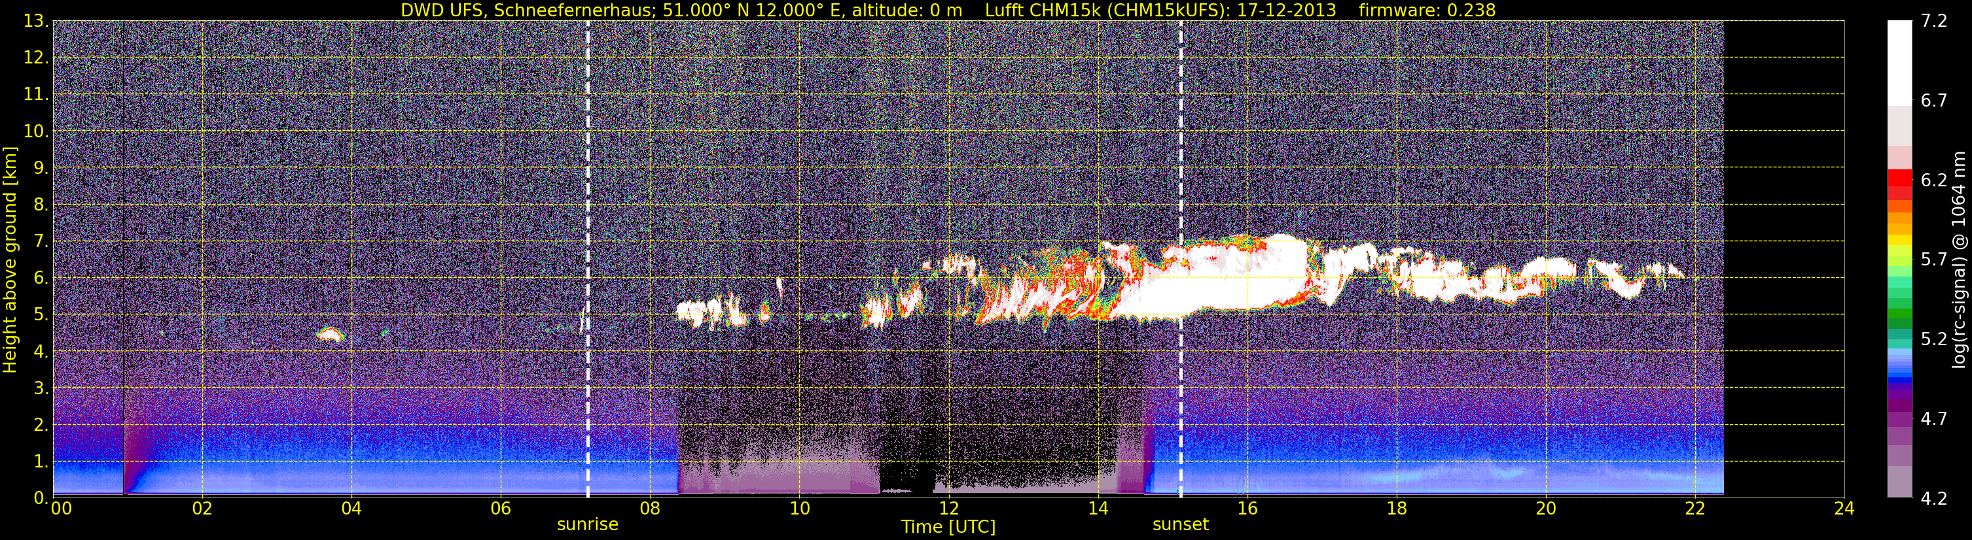Screen dimensions: 1972x540
Task: Click the sunset label below the axis
Action: 1181,525
